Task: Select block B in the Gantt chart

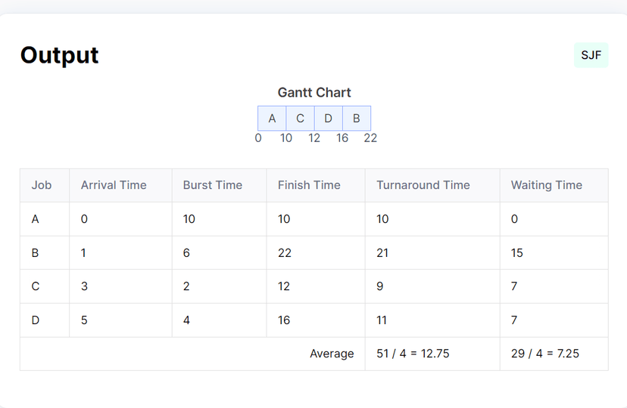Action: click(356, 119)
